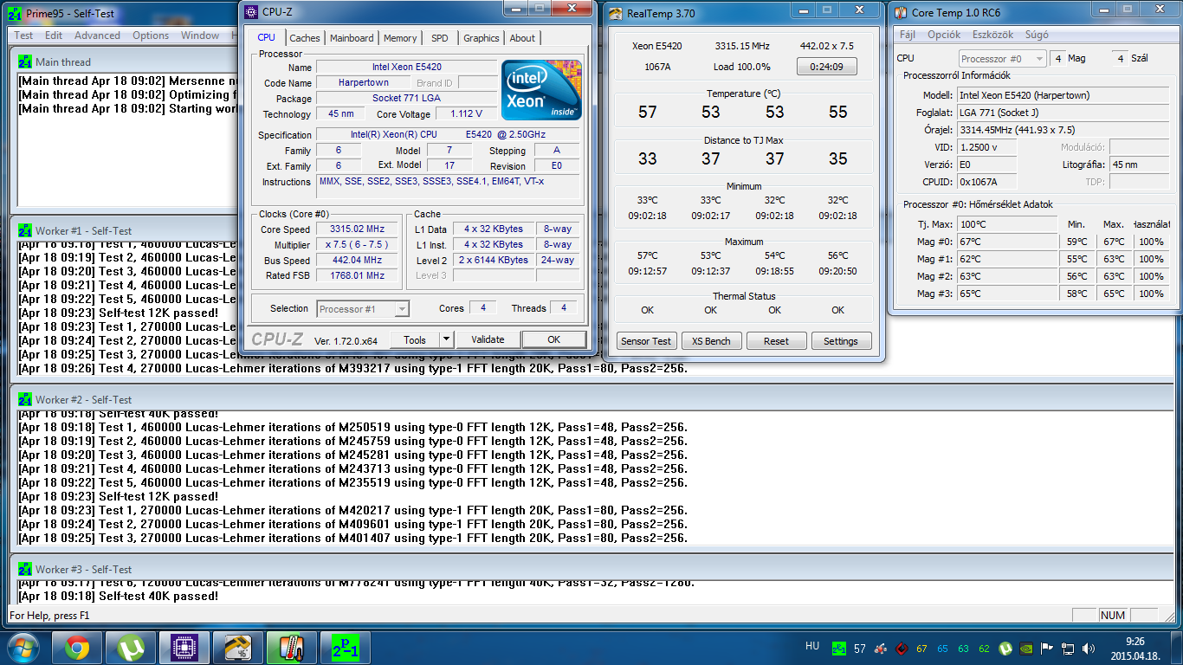Screen dimensions: 1183x665
Task: Click the Core Temp tray reading 67
Action: click(x=921, y=648)
